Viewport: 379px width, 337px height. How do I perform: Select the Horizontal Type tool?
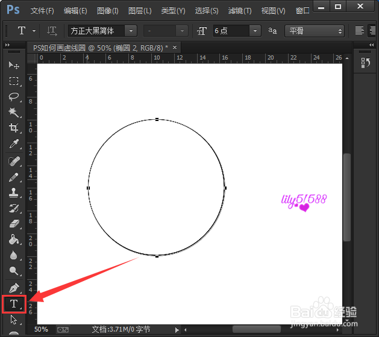tap(14, 304)
